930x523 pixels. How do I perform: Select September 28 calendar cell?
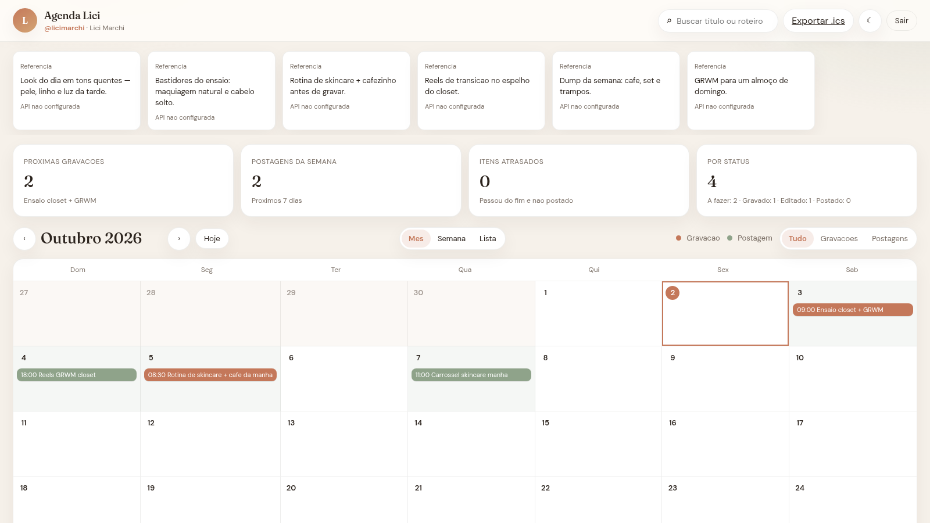[x=210, y=314]
